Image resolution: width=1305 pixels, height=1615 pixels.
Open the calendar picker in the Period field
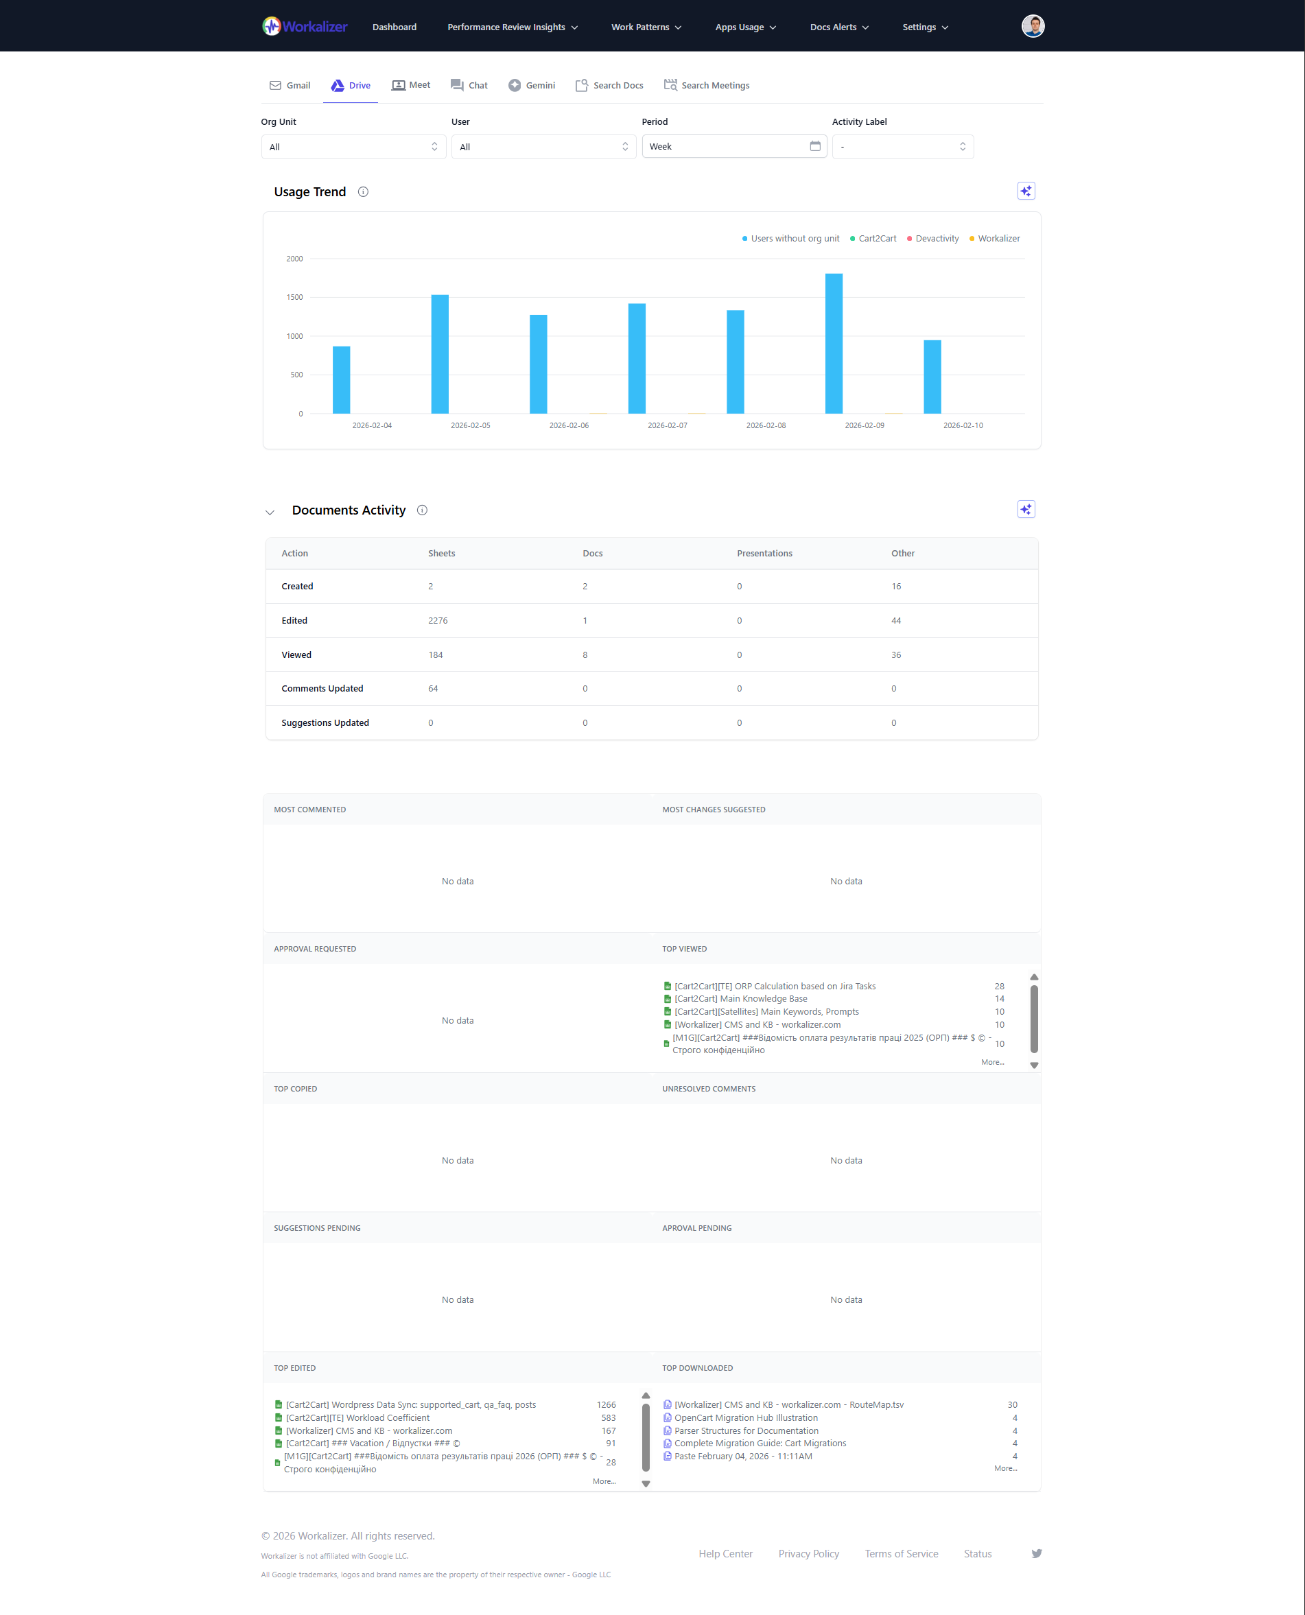coord(816,146)
